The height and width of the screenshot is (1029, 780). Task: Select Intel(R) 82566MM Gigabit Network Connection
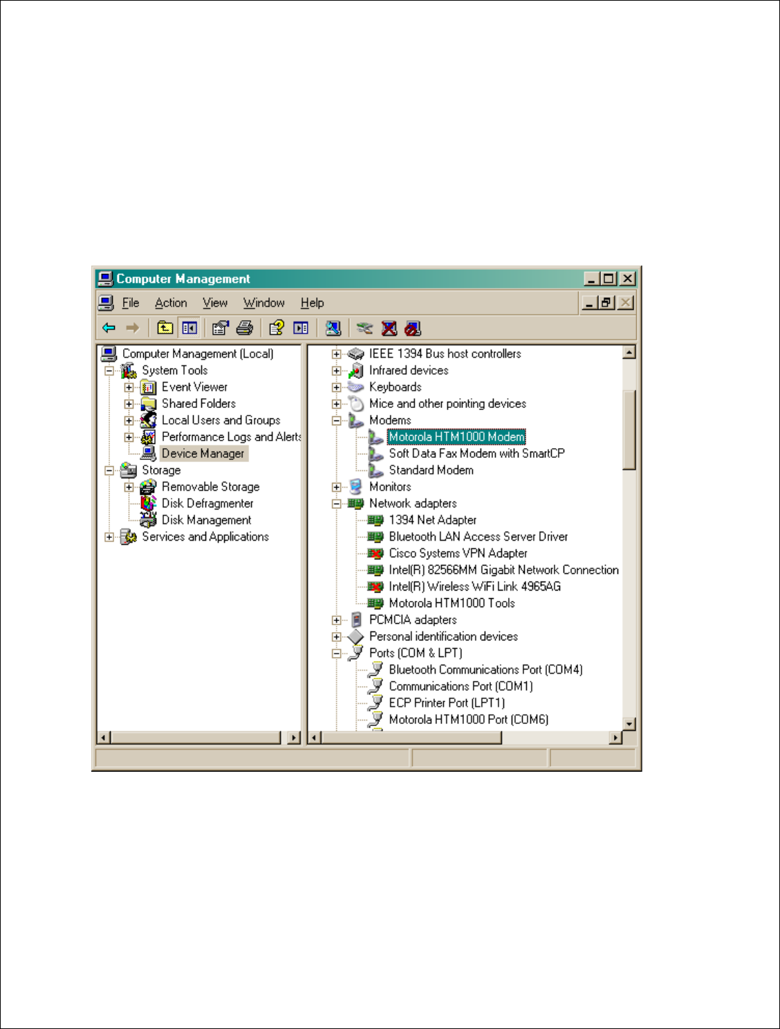tap(503, 570)
